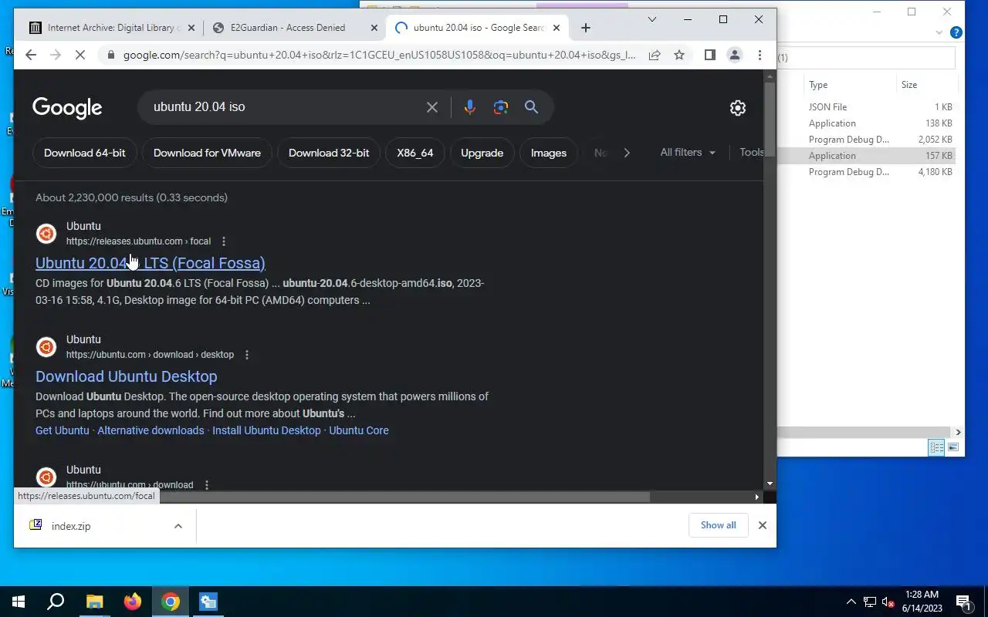
Task: Open more options for releases.ubuntu.com result
Action: pyautogui.click(x=224, y=241)
